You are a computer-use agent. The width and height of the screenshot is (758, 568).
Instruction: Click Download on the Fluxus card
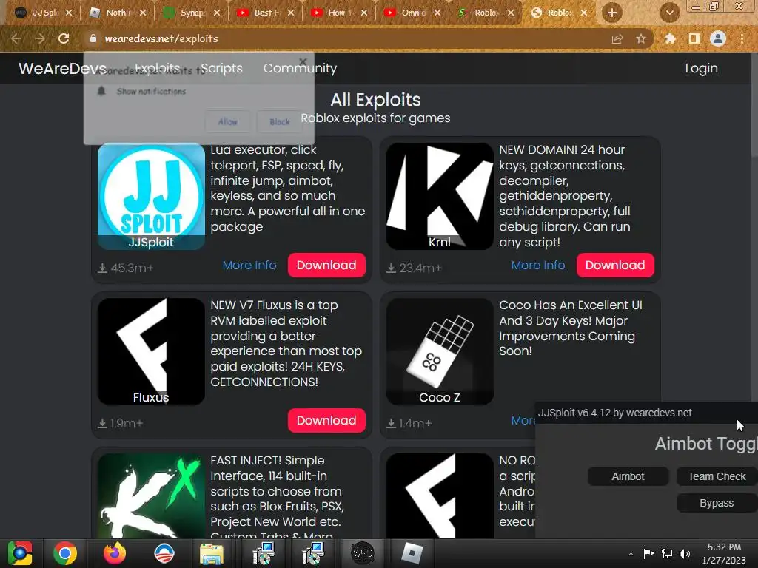point(326,421)
